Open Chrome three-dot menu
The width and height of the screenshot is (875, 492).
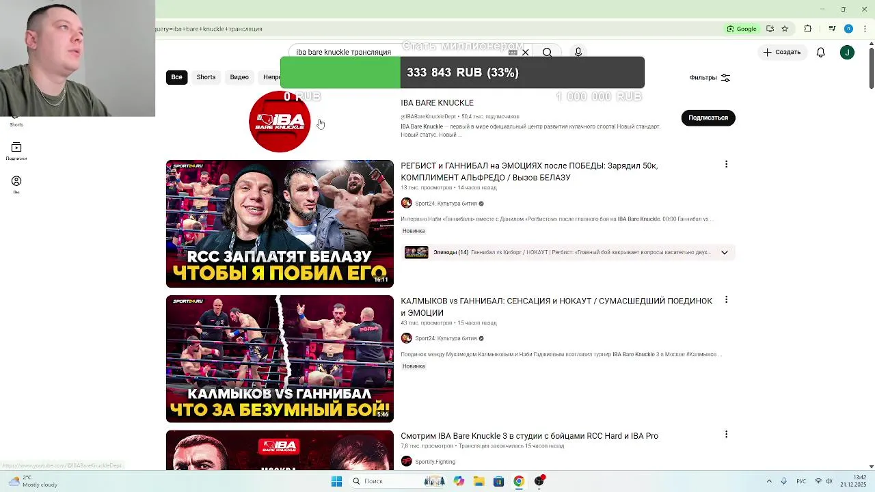point(865,29)
